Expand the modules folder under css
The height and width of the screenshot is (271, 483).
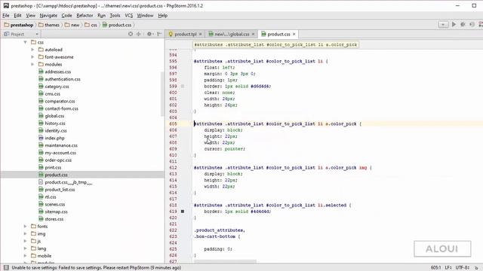(x=32, y=64)
